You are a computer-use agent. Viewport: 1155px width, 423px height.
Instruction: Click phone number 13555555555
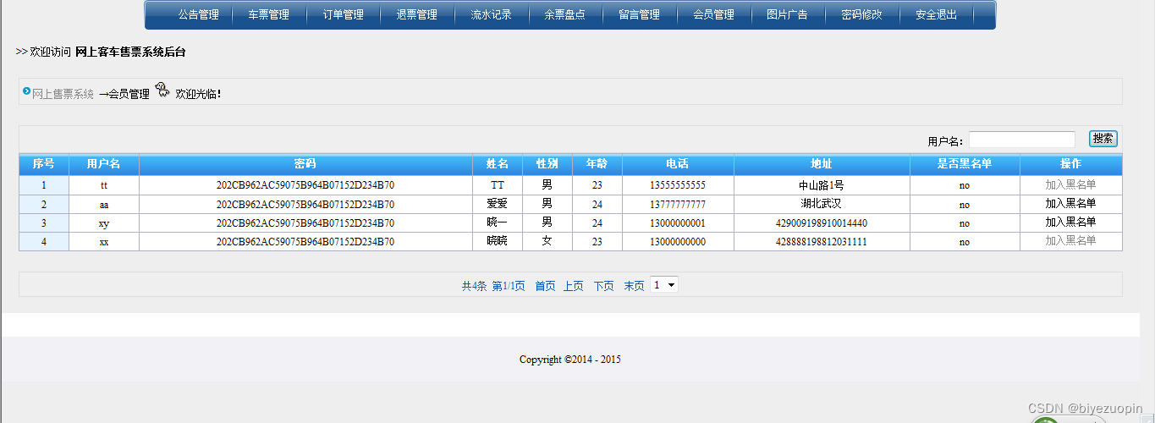(x=678, y=185)
